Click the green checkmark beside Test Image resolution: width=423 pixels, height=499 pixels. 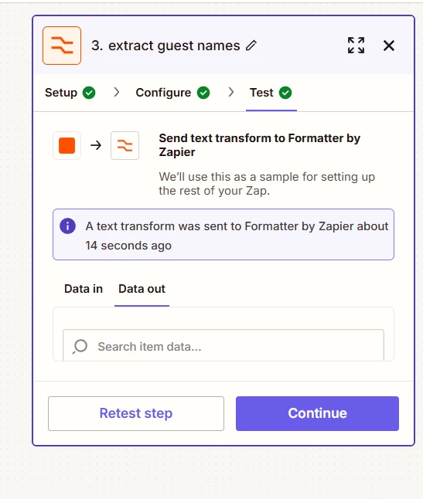point(285,93)
